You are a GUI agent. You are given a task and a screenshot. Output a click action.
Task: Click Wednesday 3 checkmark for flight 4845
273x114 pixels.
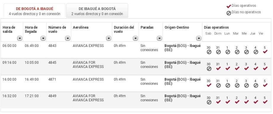coord(246,69)
